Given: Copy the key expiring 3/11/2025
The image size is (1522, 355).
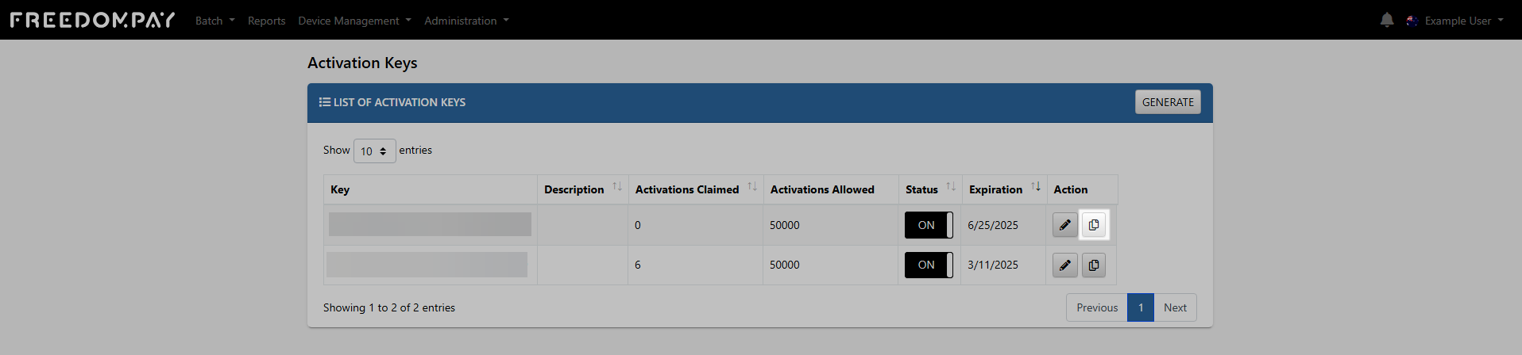Looking at the screenshot, I should pos(1094,265).
